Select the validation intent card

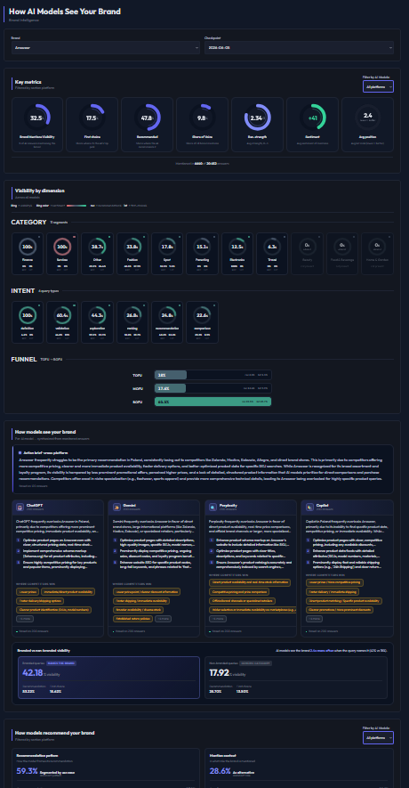[x=62, y=322]
